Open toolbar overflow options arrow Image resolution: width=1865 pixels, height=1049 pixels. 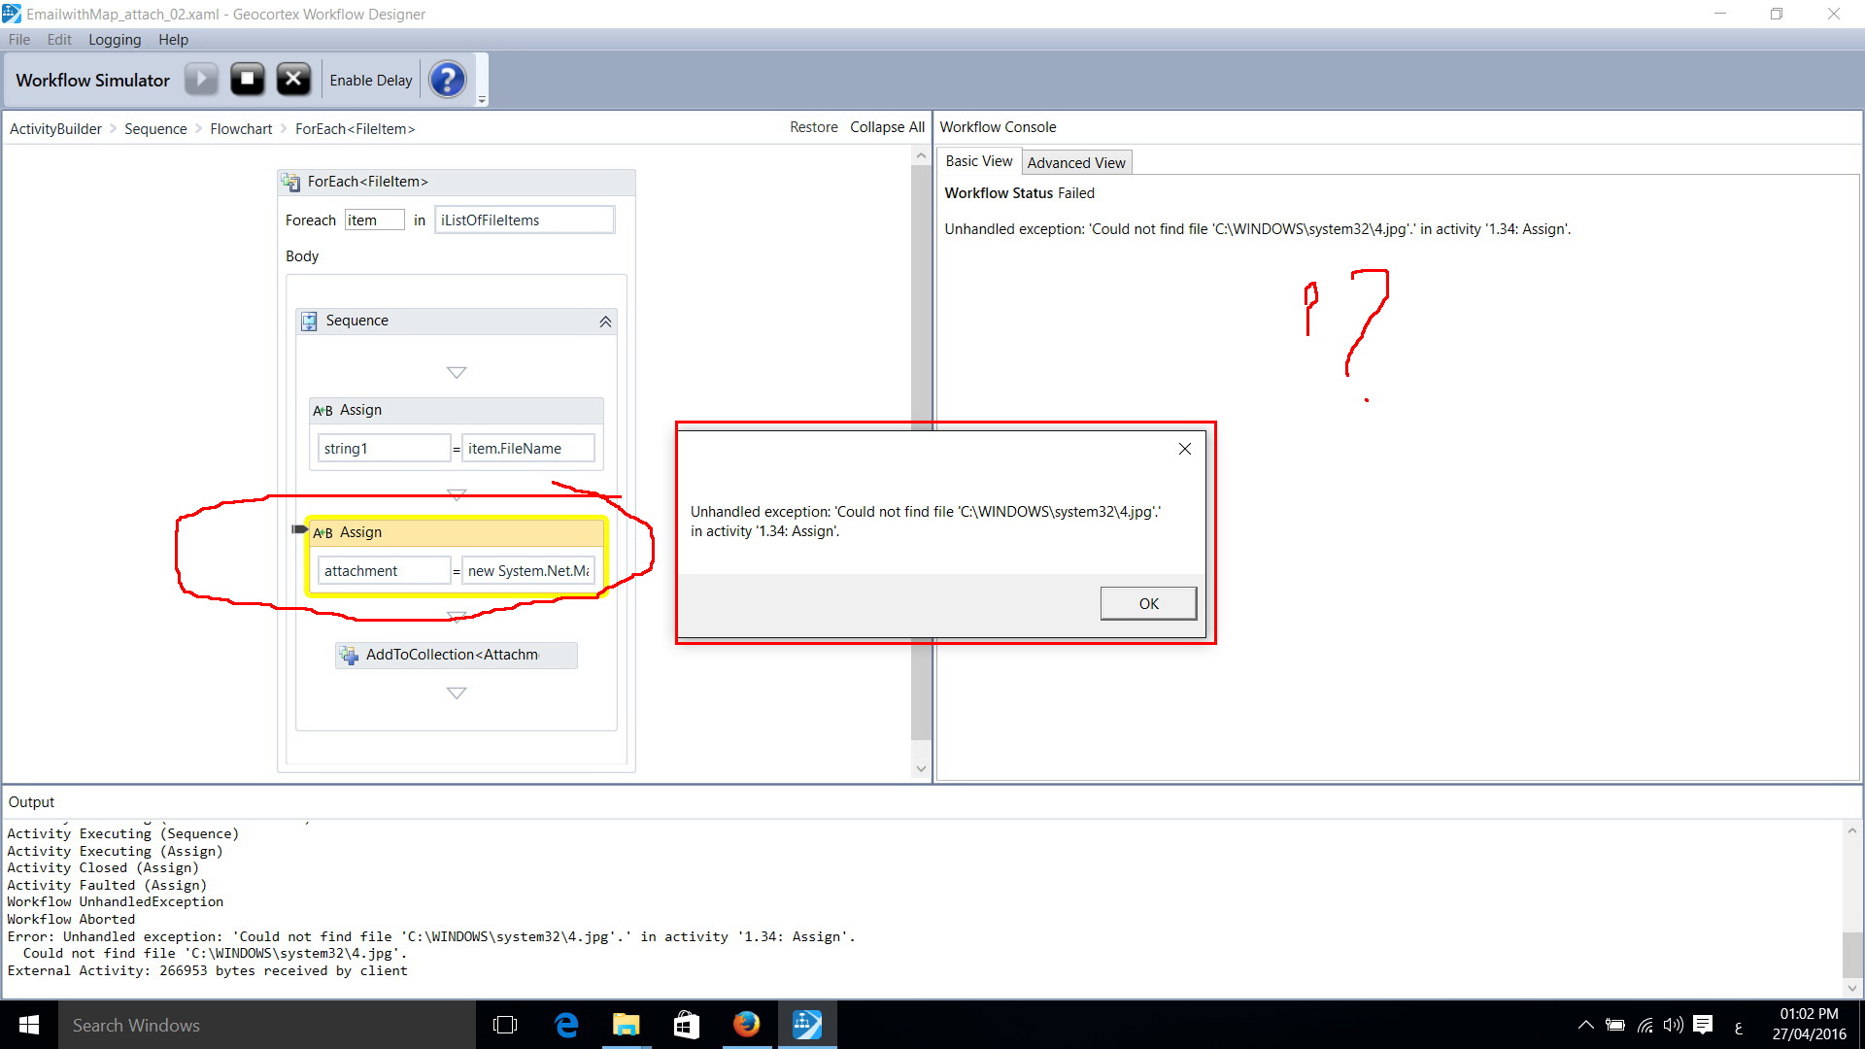coord(482,100)
